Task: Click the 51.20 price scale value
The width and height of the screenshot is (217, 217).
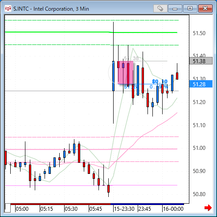Action: point(199,102)
